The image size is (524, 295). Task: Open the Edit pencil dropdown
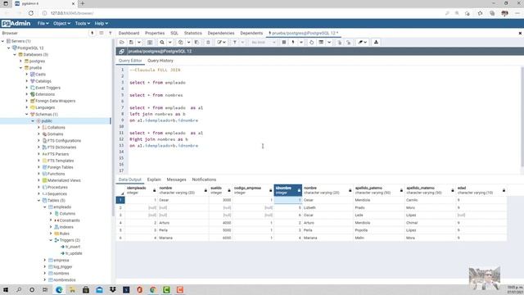pos(221,42)
